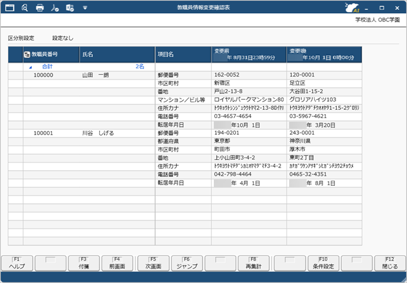Click the F12 閉じる button
This screenshot has height=283, width=407.
coord(390,264)
